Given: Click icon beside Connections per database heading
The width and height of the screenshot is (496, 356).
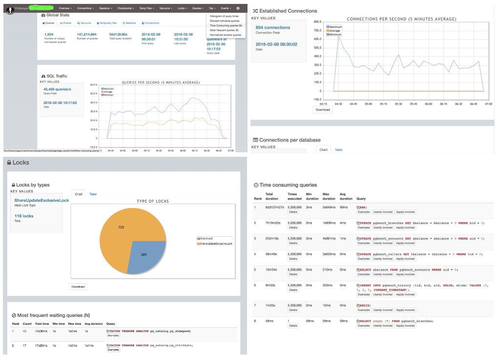Looking at the screenshot, I should (x=255, y=140).
